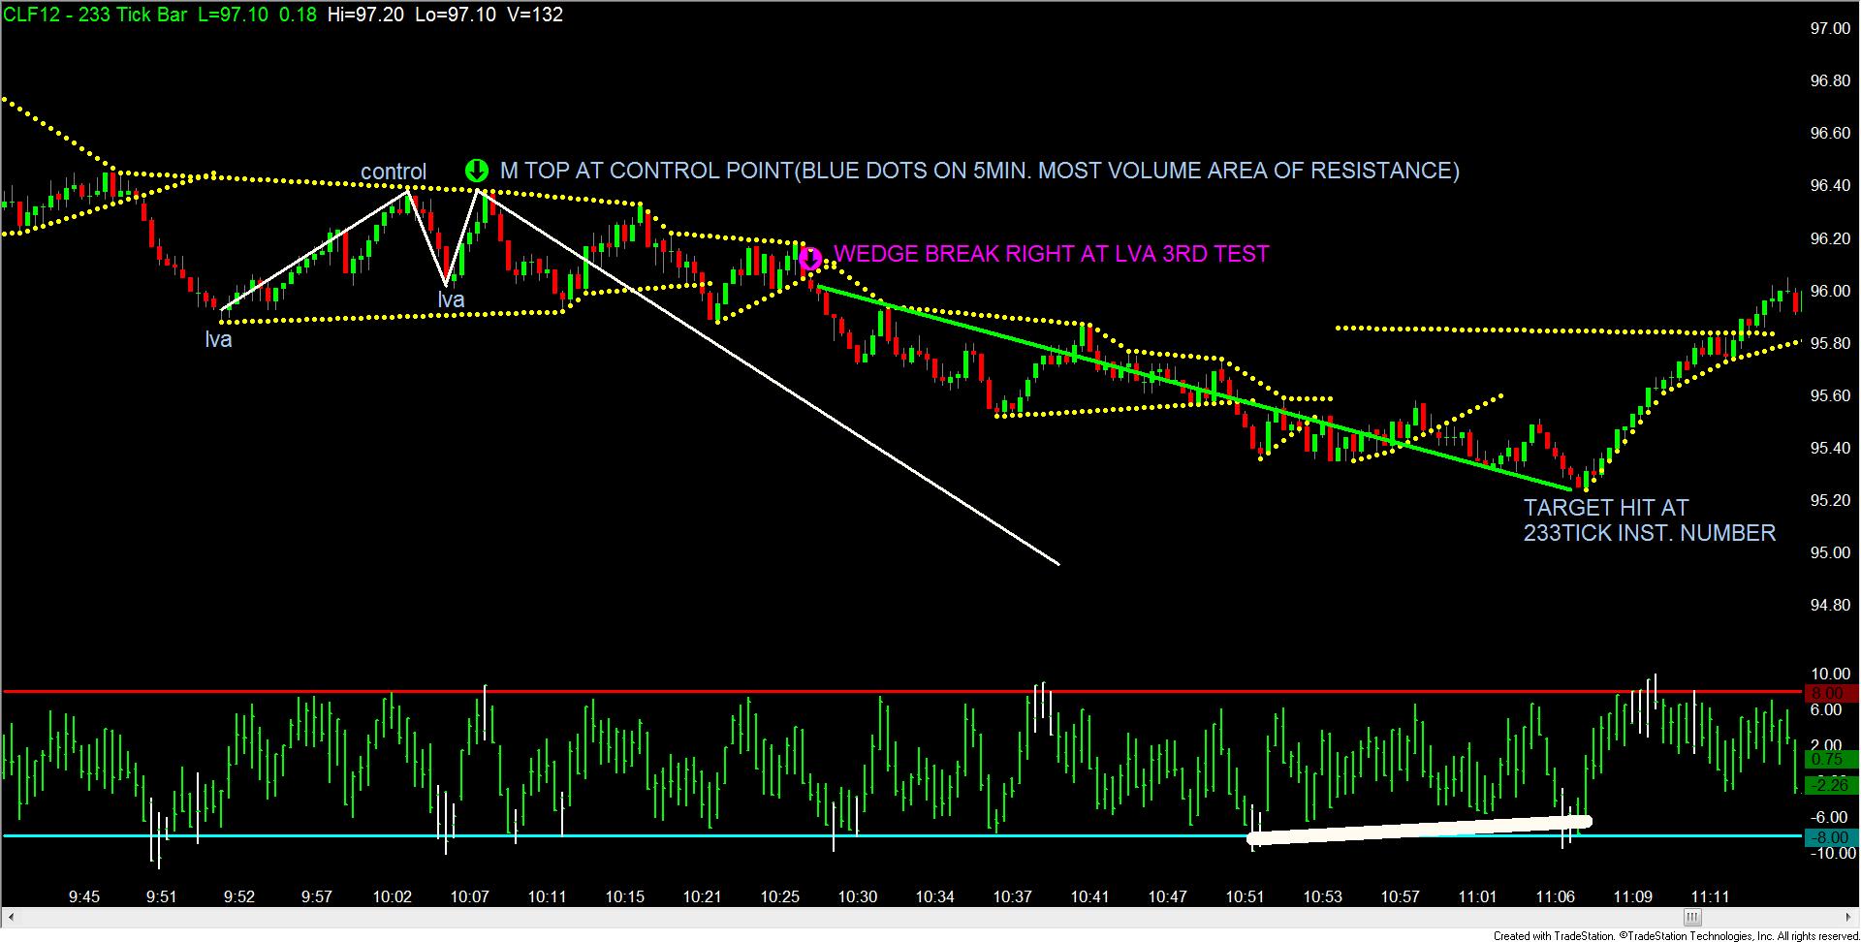Click the green 0.75 oscillator value tag

pyautogui.click(x=1830, y=760)
